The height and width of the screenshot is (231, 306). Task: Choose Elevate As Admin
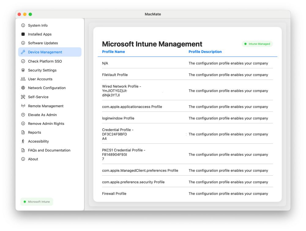click(50, 115)
